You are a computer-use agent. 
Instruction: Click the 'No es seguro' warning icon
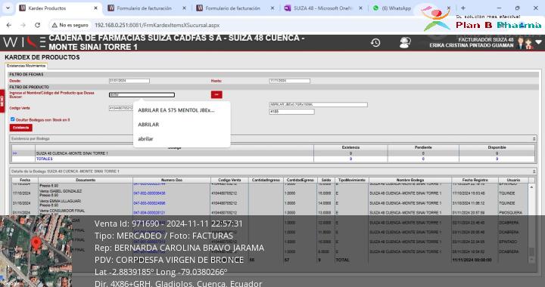coord(54,25)
